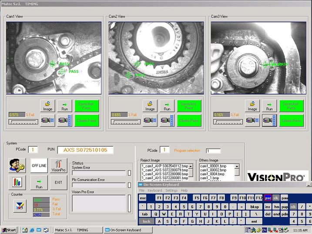Viewport: 312px width, 234px height.
Task: Open the user login keys icon
Action: coord(16,165)
